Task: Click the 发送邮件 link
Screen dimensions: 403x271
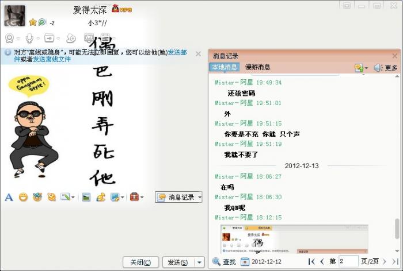Action: pyautogui.click(x=177, y=52)
